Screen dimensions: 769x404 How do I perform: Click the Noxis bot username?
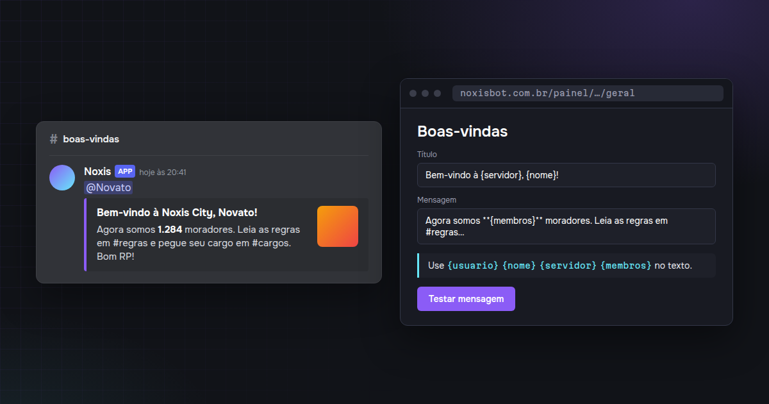click(x=97, y=171)
